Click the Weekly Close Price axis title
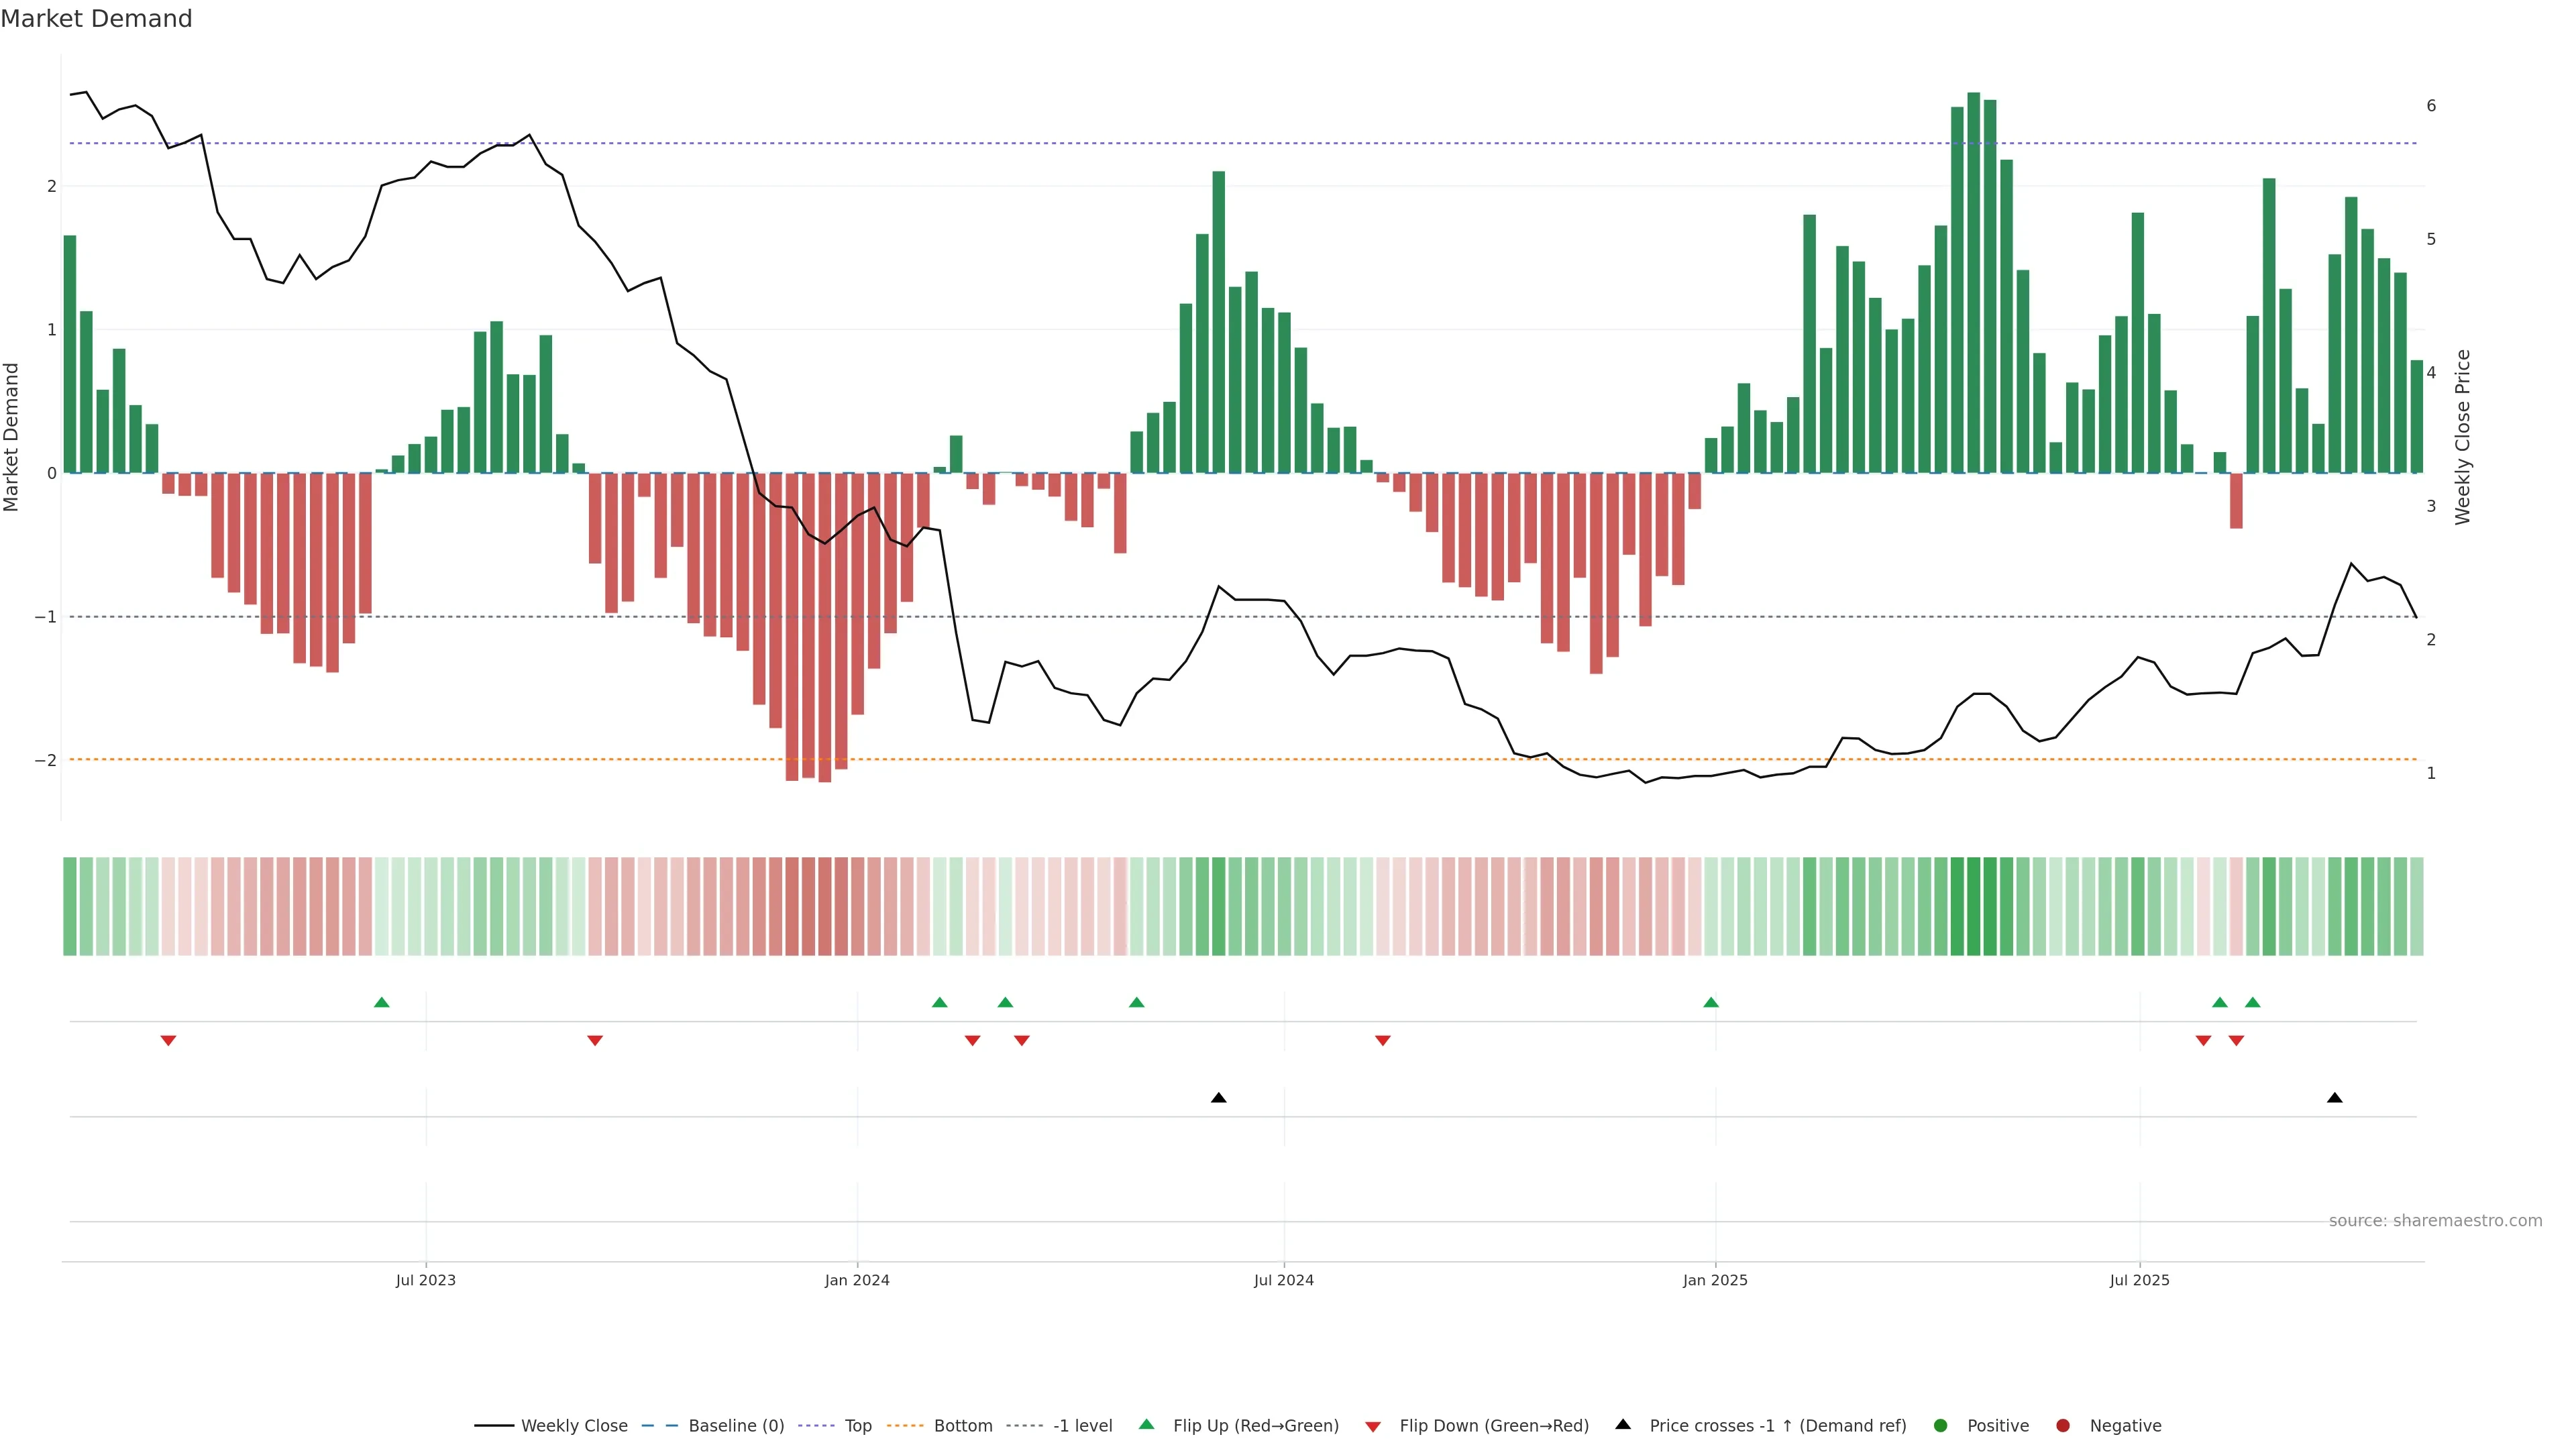 2463,437
